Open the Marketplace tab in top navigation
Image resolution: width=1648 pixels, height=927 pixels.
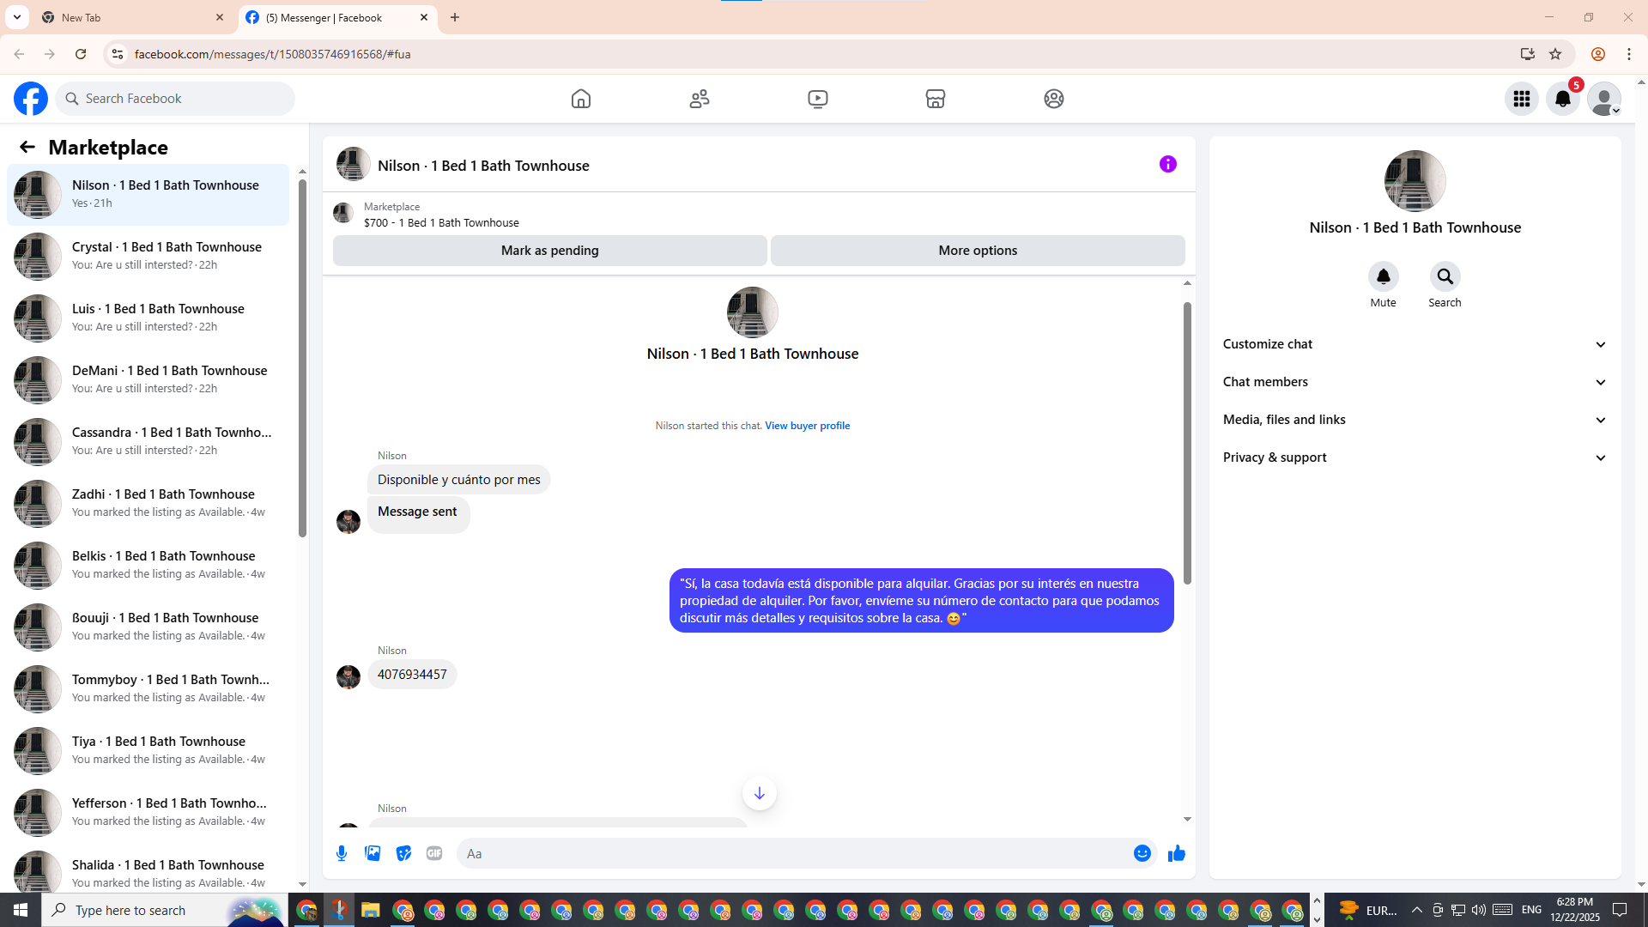point(936,99)
